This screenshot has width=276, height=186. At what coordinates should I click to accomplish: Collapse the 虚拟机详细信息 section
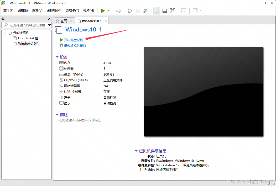[x=136, y=151]
